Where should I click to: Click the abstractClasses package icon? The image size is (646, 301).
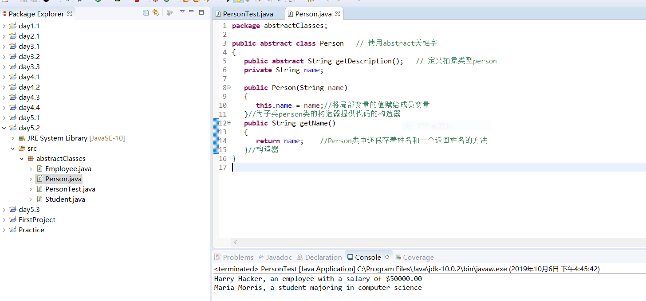click(31, 159)
